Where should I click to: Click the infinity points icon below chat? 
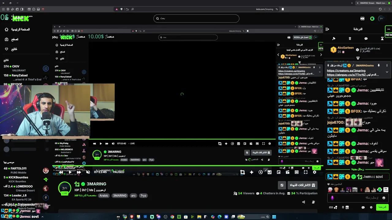(333, 207)
